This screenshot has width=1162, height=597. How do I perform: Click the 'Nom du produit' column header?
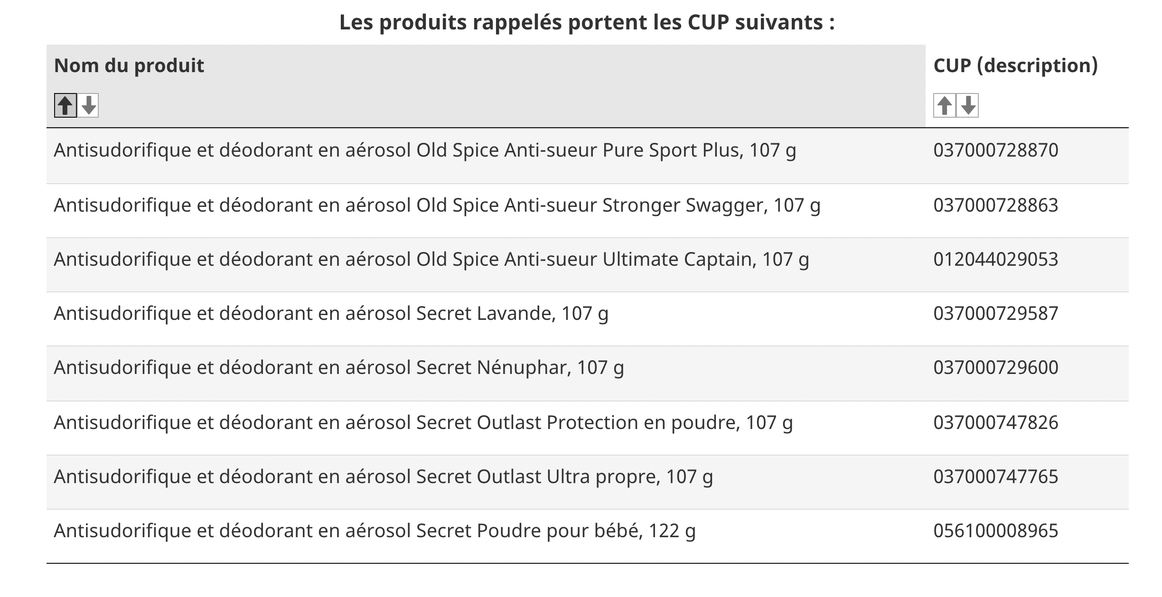129,65
